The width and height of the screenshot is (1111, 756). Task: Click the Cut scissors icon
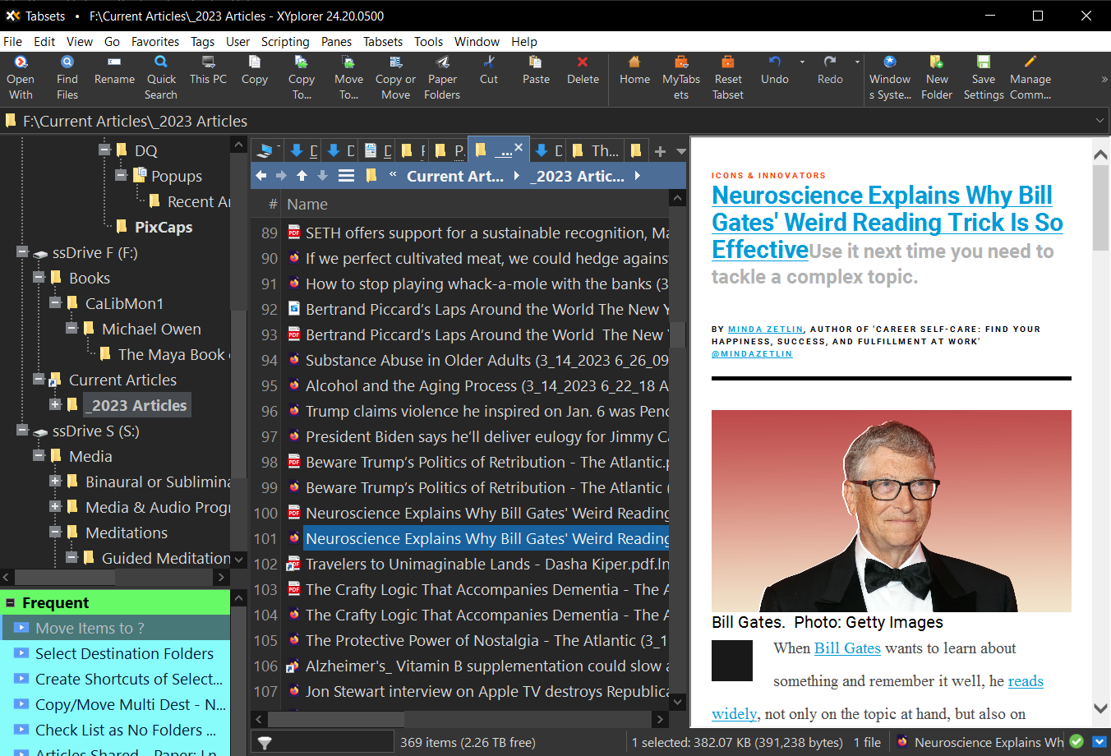(489, 62)
